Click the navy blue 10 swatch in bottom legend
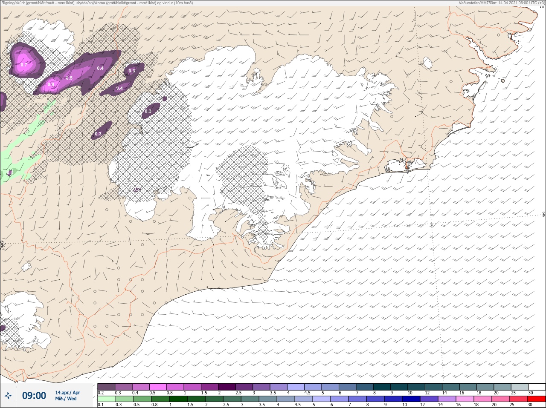This screenshot has height=408, width=546. 411,399
